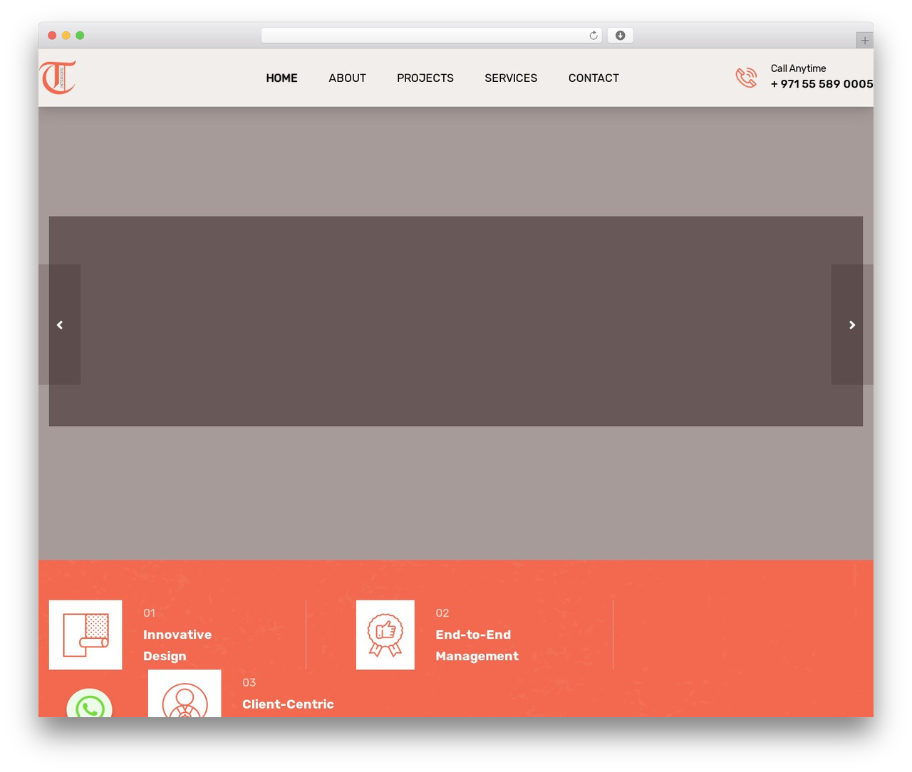Image resolution: width=912 pixels, height=772 pixels.
Task: Select the 'End-to-End Management' heading
Action: point(477,645)
